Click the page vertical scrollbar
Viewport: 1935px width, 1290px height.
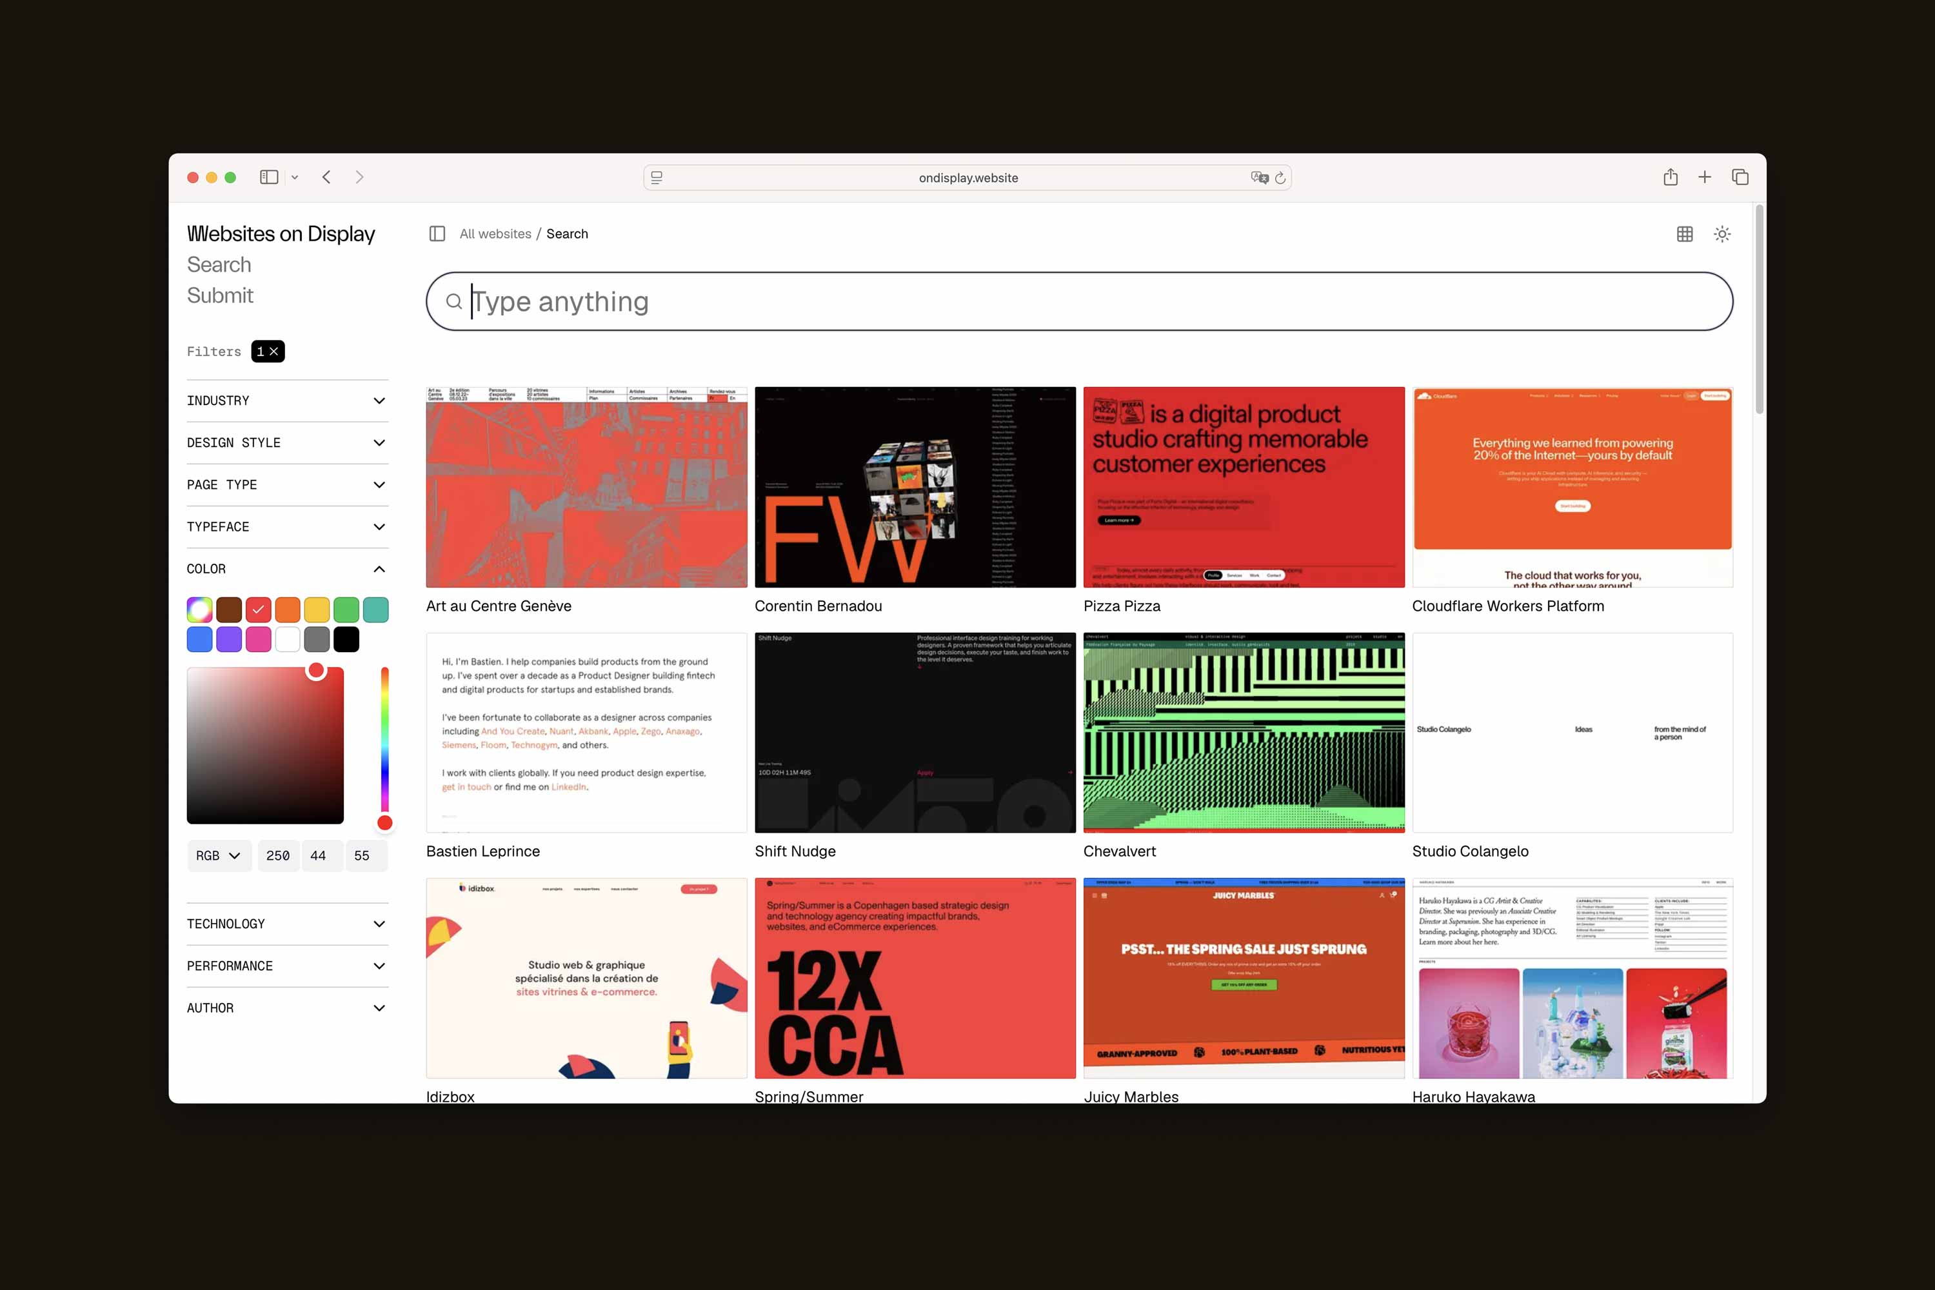(x=1759, y=310)
